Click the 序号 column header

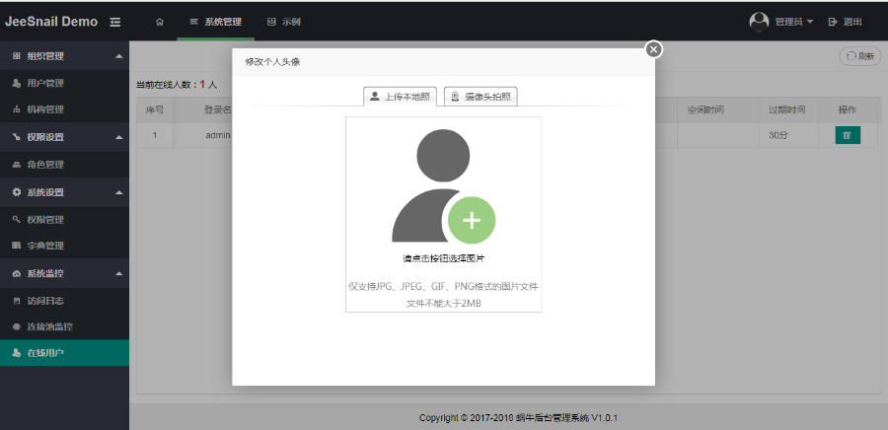(155, 109)
